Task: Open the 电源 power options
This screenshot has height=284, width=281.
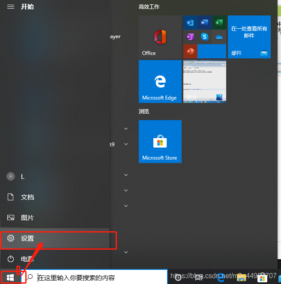Action: [x=54, y=259]
